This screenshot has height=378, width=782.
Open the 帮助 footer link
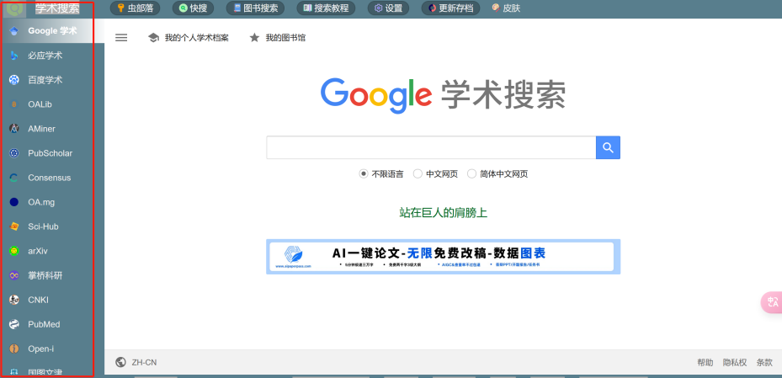click(x=705, y=363)
